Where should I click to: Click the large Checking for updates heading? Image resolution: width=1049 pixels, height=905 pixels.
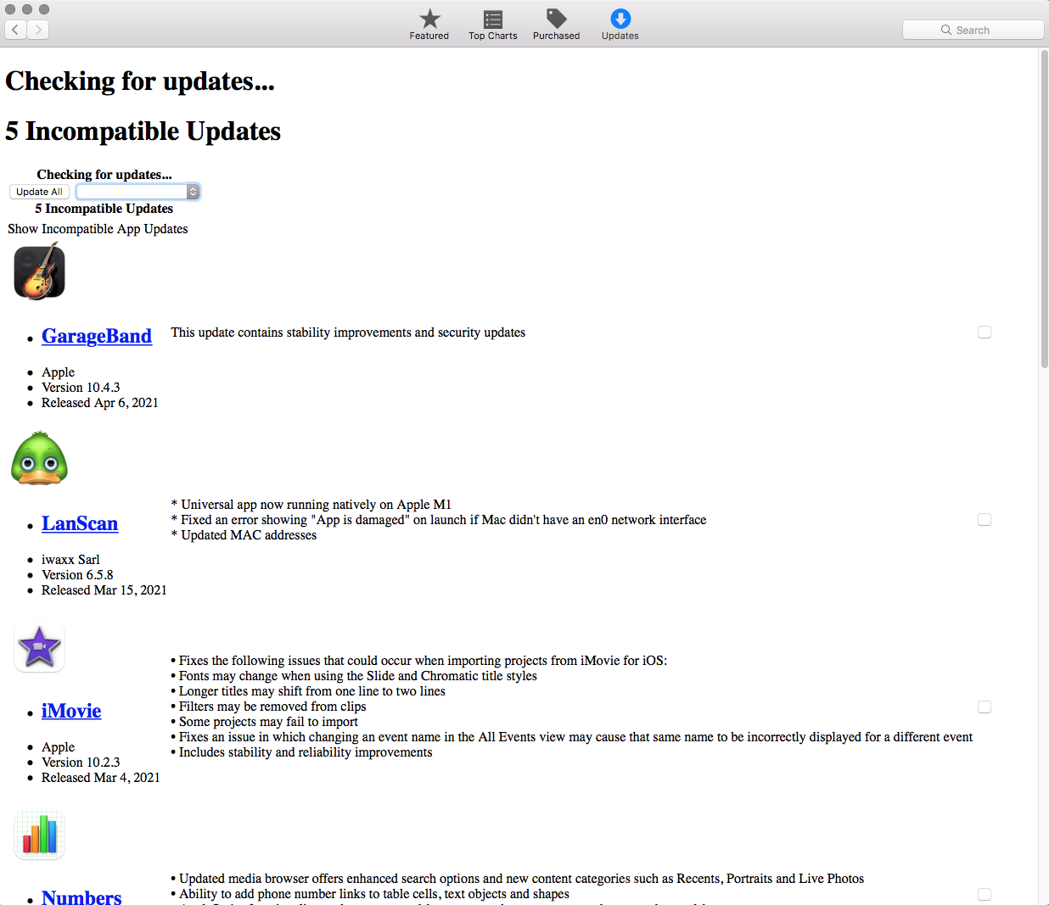coord(140,81)
